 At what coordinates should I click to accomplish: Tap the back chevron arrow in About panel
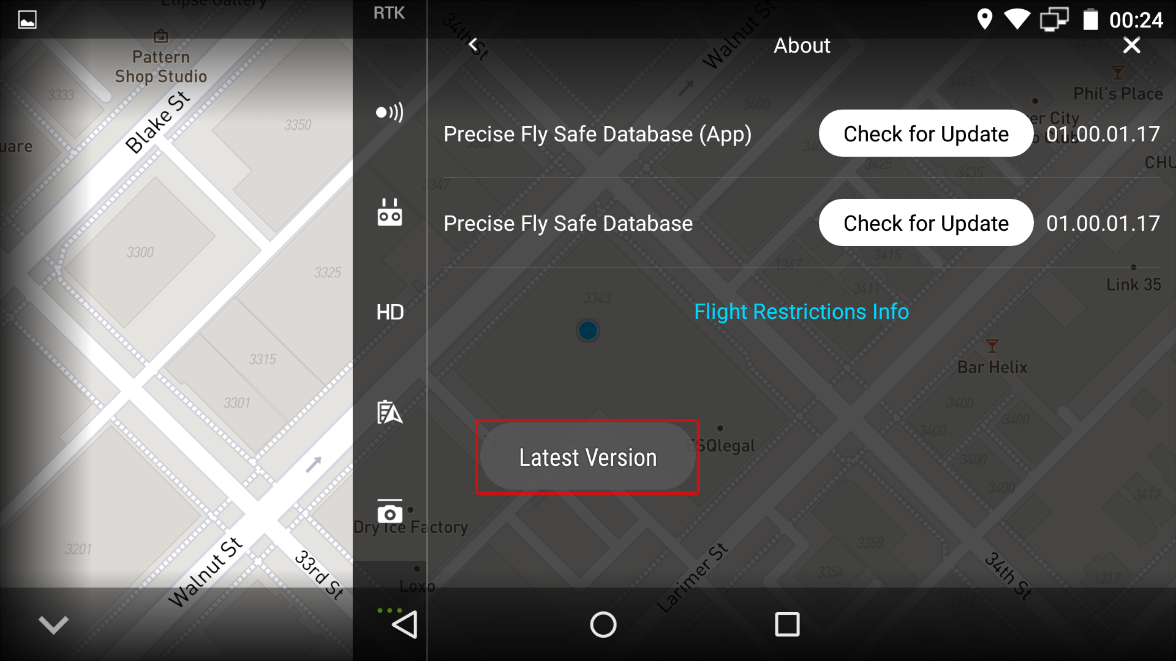[x=475, y=44]
